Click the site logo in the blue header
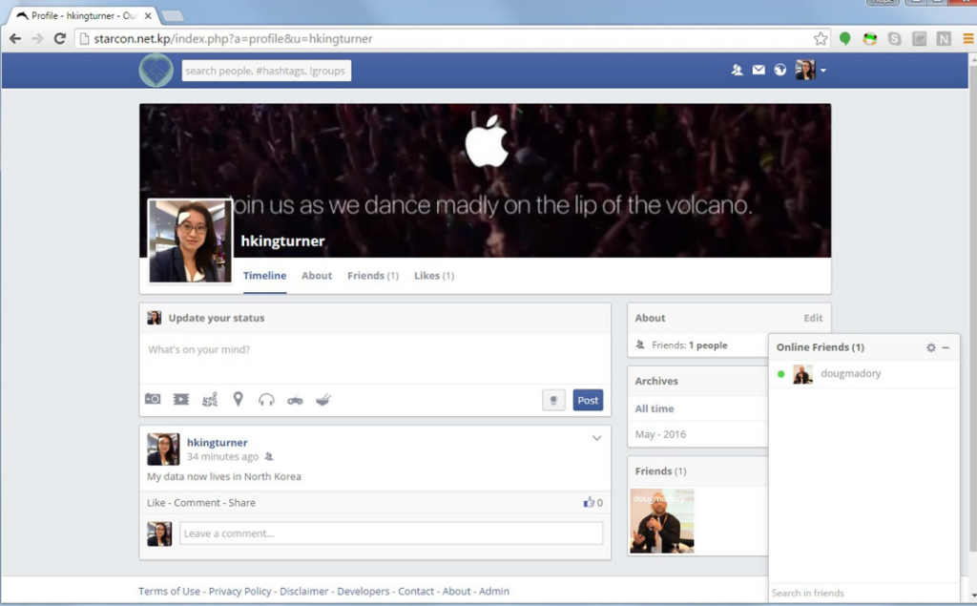977x606 pixels. coord(156,70)
